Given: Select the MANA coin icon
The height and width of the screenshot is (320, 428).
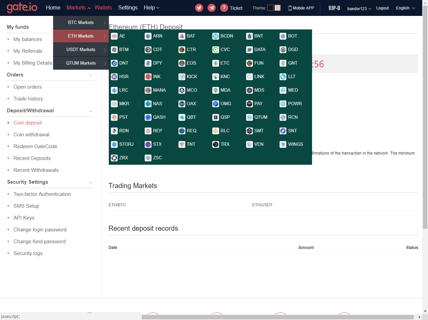Looking at the screenshot, I should click(148, 90).
